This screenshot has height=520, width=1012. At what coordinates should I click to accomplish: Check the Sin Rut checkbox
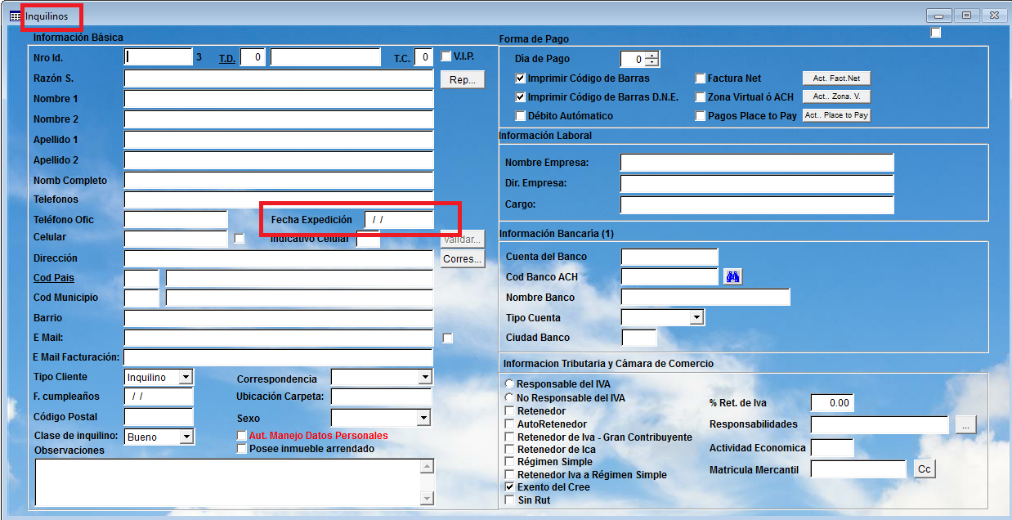pyautogui.click(x=510, y=500)
